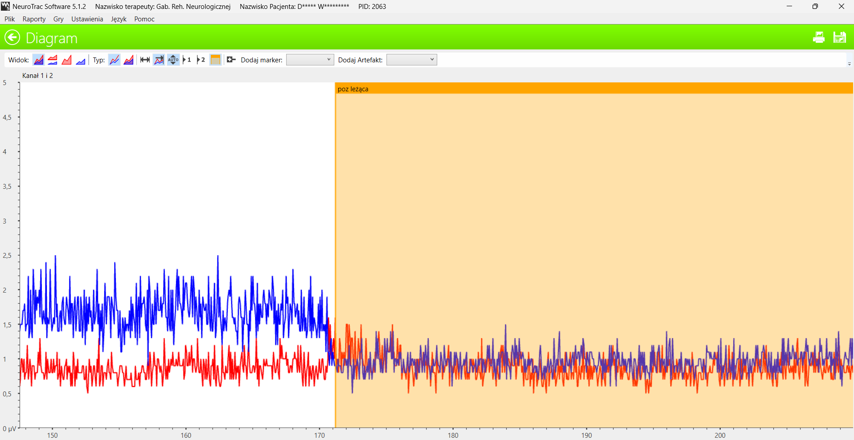
Task: Click the add marker plus icon
Action: [x=231, y=60]
